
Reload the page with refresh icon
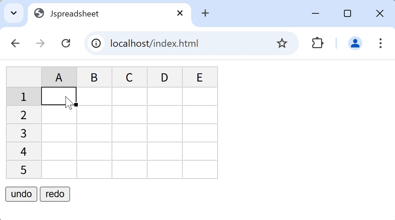pos(66,43)
